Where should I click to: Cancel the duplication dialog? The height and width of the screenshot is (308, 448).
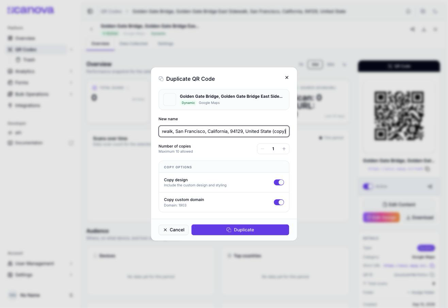pos(174,230)
